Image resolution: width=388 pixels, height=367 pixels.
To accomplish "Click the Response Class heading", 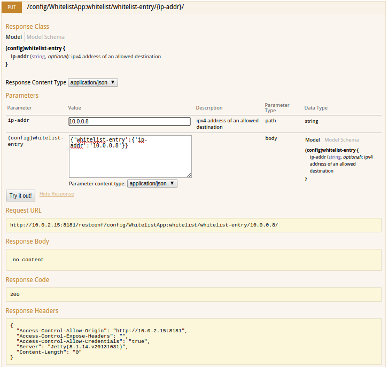I will tap(27, 27).
